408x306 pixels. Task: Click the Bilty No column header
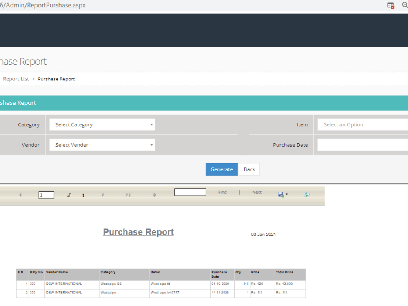(36, 272)
